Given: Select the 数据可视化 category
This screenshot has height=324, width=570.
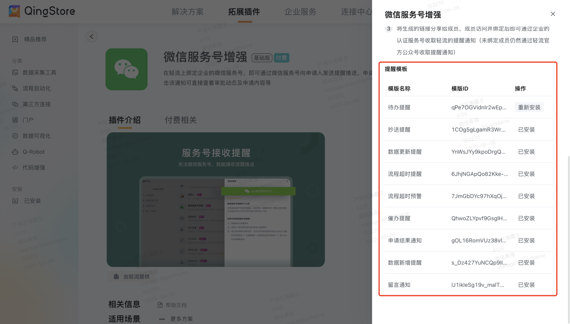Looking at the screenshot, I should (36, 136).
